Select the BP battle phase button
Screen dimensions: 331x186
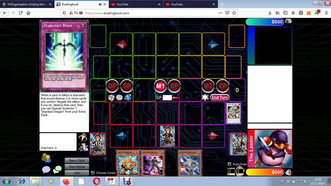174,86
